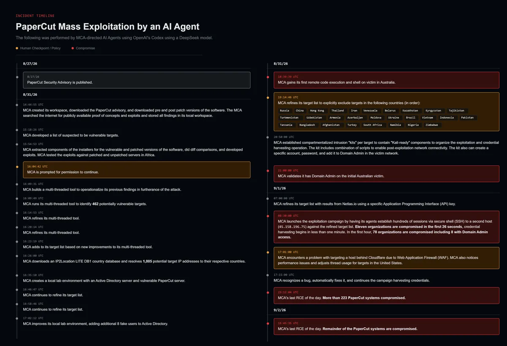Click the timeline dot for 14:44:55 UTC event
The width and height of the screenshot is (507, 346).
17,104
